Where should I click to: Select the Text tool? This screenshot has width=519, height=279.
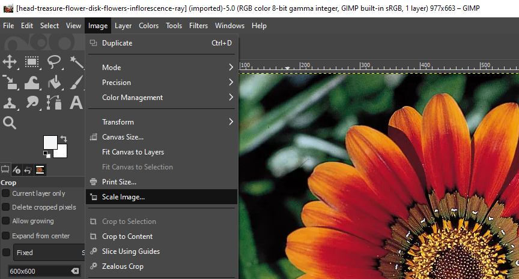pyautogui.click(x=76, y=102)
